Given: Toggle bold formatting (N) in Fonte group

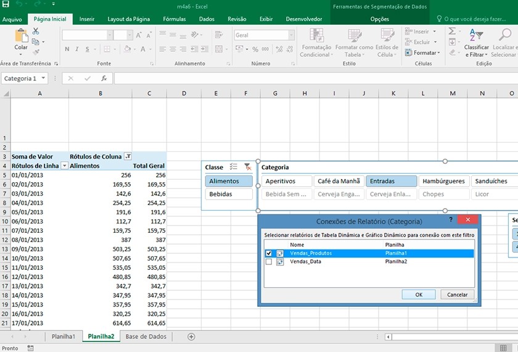Looking at the screenshot, I should [67, 49].
